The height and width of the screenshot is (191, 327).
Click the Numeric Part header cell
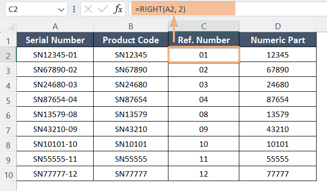point(277,40)
